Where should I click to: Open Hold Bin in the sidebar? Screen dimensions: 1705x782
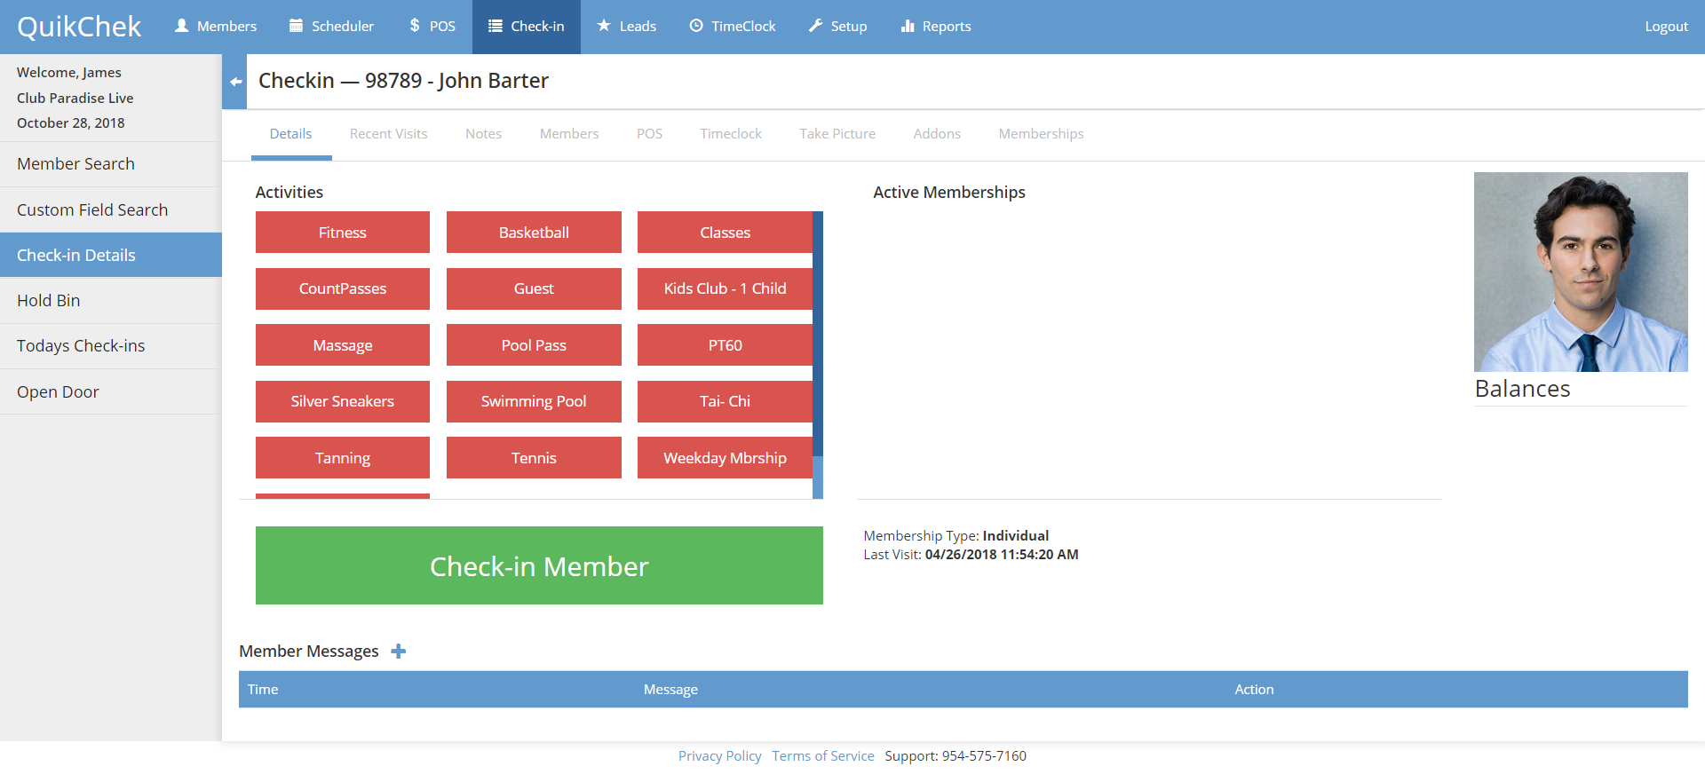tap(49, 301)
